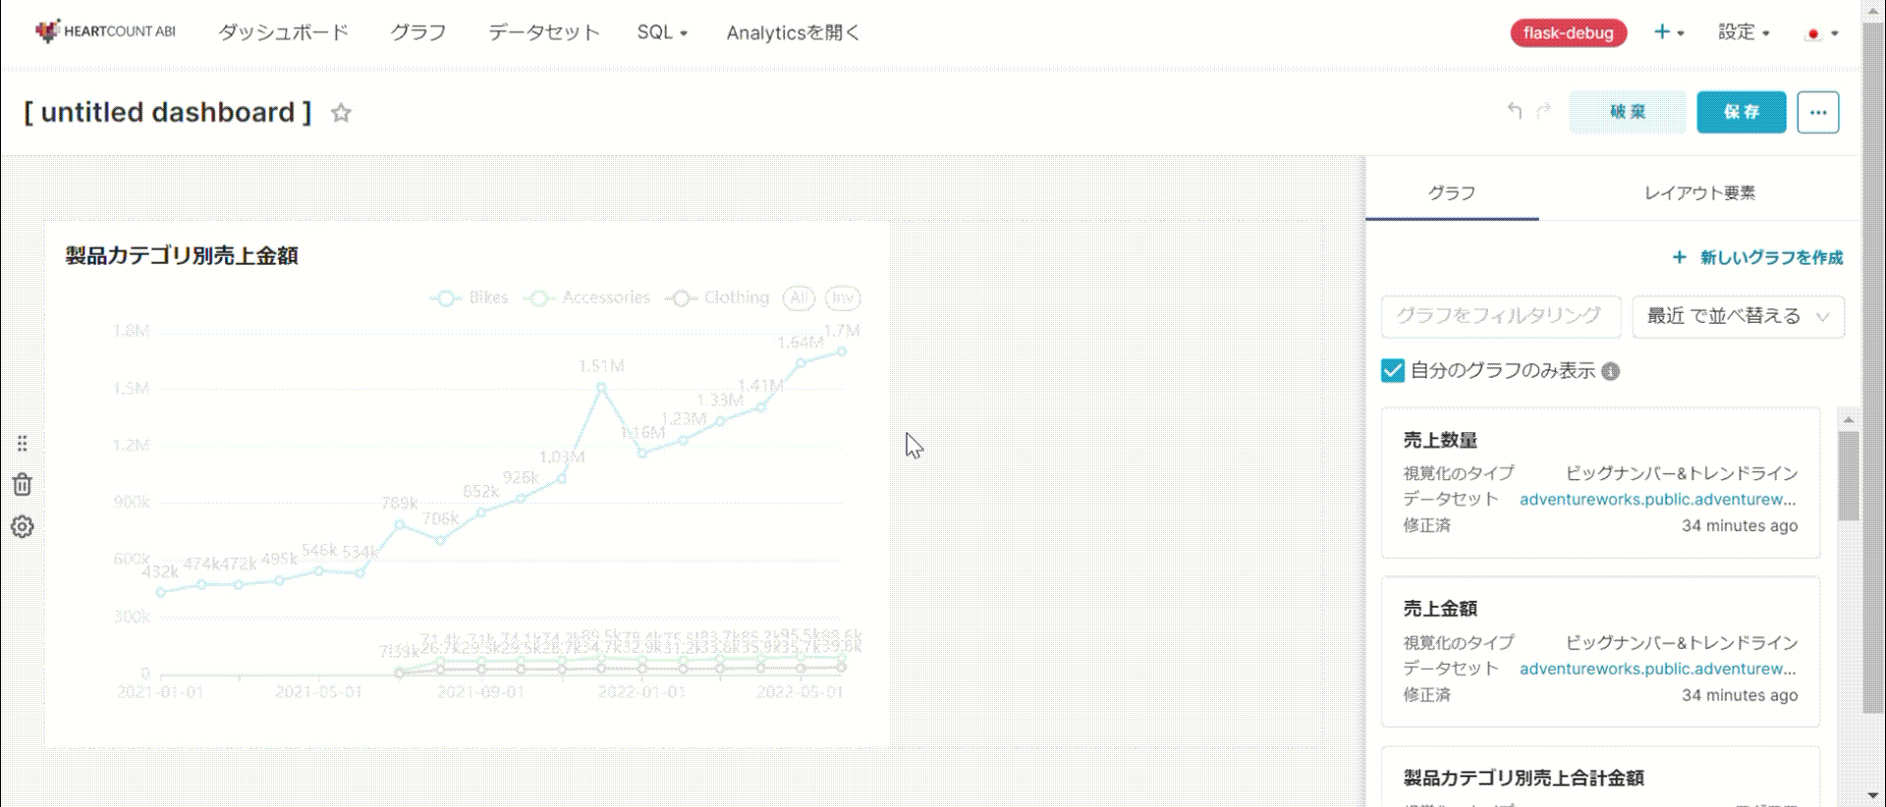
Task: Toggle the Bikes legend series
Action: (470, 297)
